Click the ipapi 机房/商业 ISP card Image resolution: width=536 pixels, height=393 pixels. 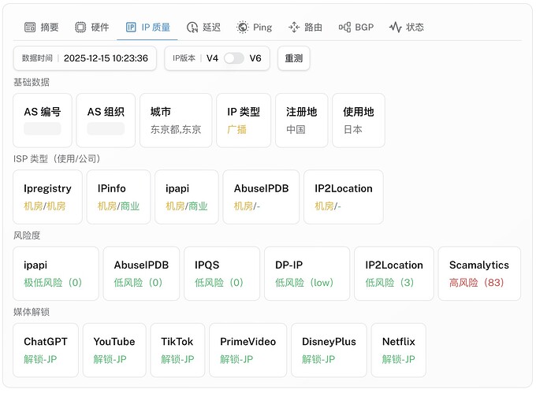[x=187, y=197]
